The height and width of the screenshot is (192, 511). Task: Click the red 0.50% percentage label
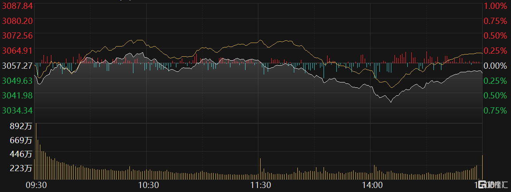495,35
